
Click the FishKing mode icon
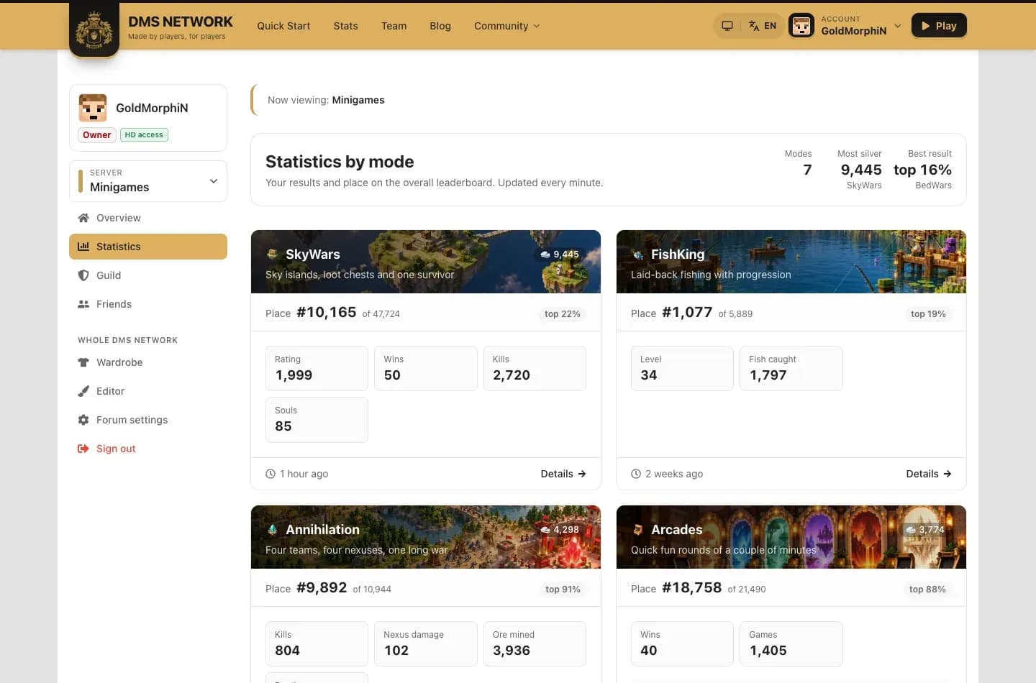tap(637, 254)
